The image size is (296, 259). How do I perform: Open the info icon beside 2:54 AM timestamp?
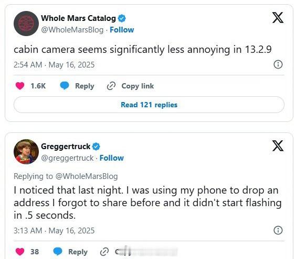[x=278, y=64]
